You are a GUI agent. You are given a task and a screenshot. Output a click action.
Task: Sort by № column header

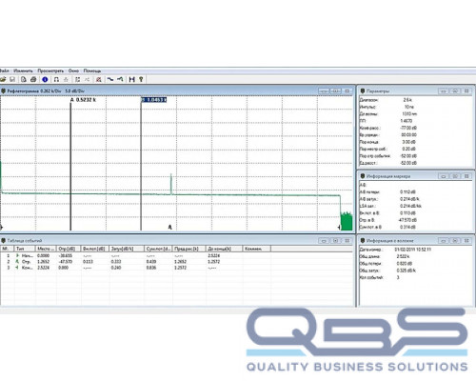pyautogui.click(x=7, y=249)
